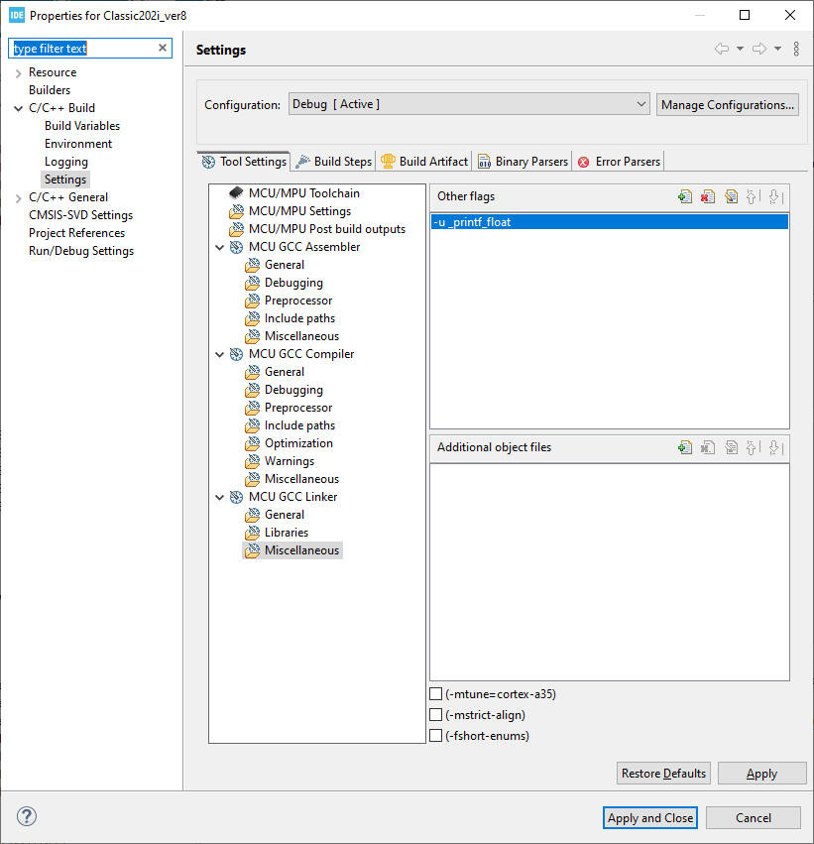Check the -fshort-enums option
The image size is (814, 844).
[x=436, y=736]
